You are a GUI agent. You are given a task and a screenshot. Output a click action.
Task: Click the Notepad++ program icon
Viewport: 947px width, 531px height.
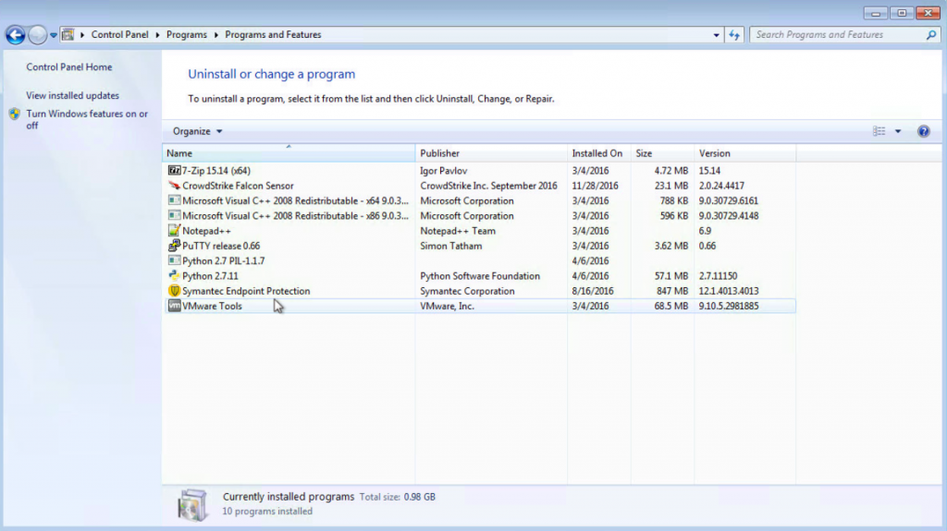[174, 231]
